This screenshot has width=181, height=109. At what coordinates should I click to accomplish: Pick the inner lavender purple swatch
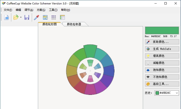pyautogui.click(x=98, y=75)
